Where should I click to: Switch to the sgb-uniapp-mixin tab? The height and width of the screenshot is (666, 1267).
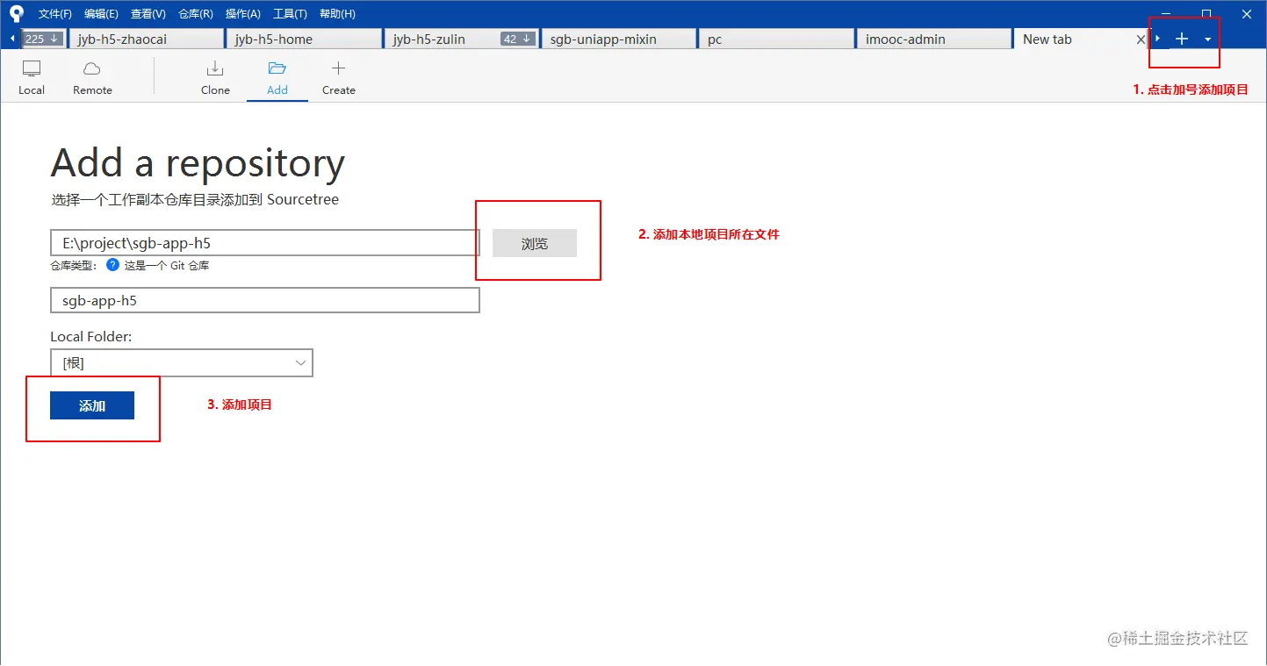[617, 39]
